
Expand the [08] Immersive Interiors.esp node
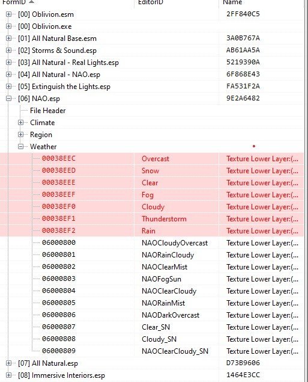click(9, 375)
